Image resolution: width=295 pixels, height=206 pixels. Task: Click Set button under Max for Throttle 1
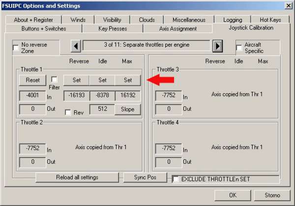pyautogui.click(x=128, y=80)
